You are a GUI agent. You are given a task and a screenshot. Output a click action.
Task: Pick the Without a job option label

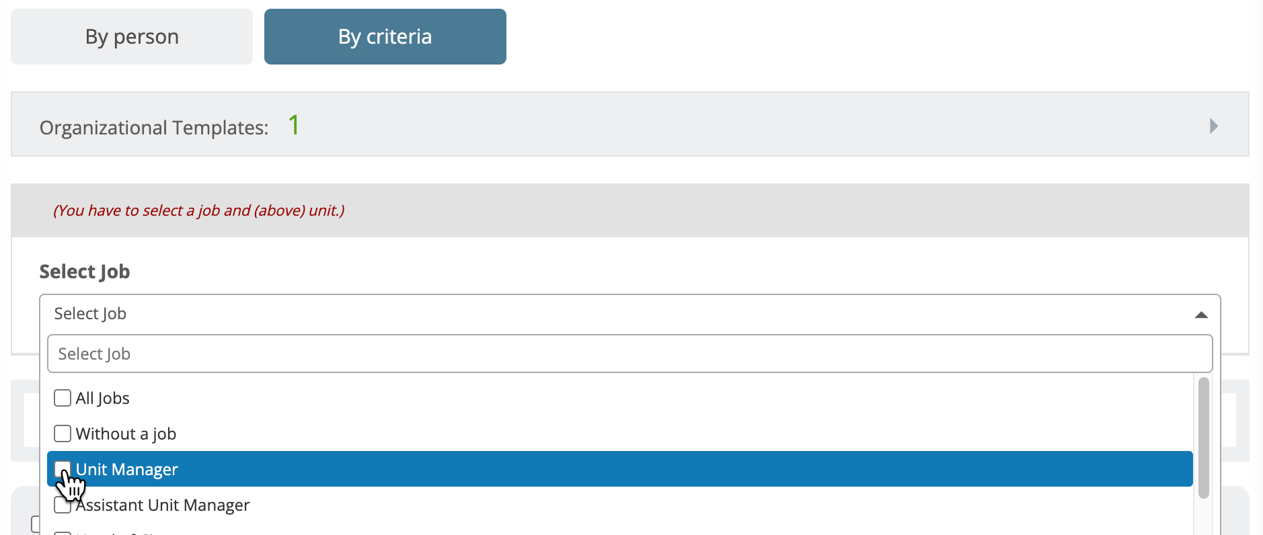pyautogui.click(x=126, y=434)
